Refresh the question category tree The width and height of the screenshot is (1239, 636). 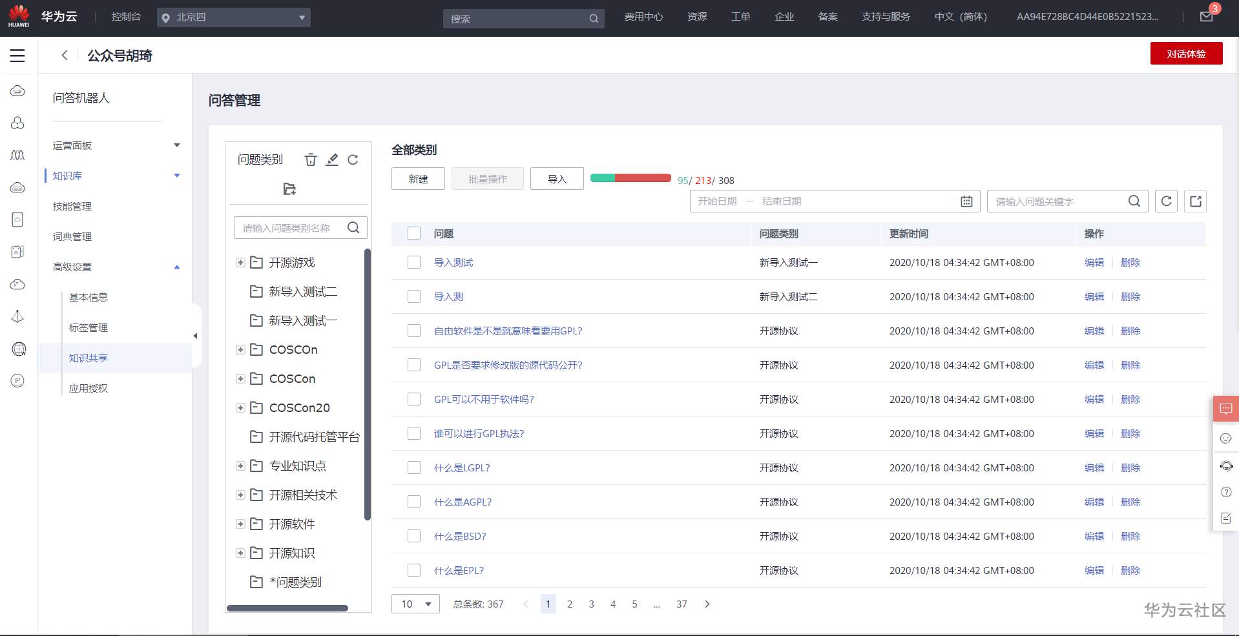click(x=353, y=159)
